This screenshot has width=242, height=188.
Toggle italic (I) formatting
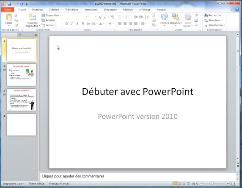point(72,24)
